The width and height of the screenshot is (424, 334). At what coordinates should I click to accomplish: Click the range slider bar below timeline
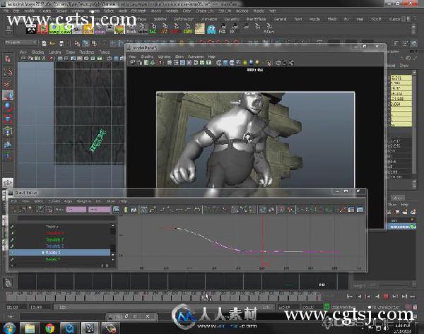(163, 307)
